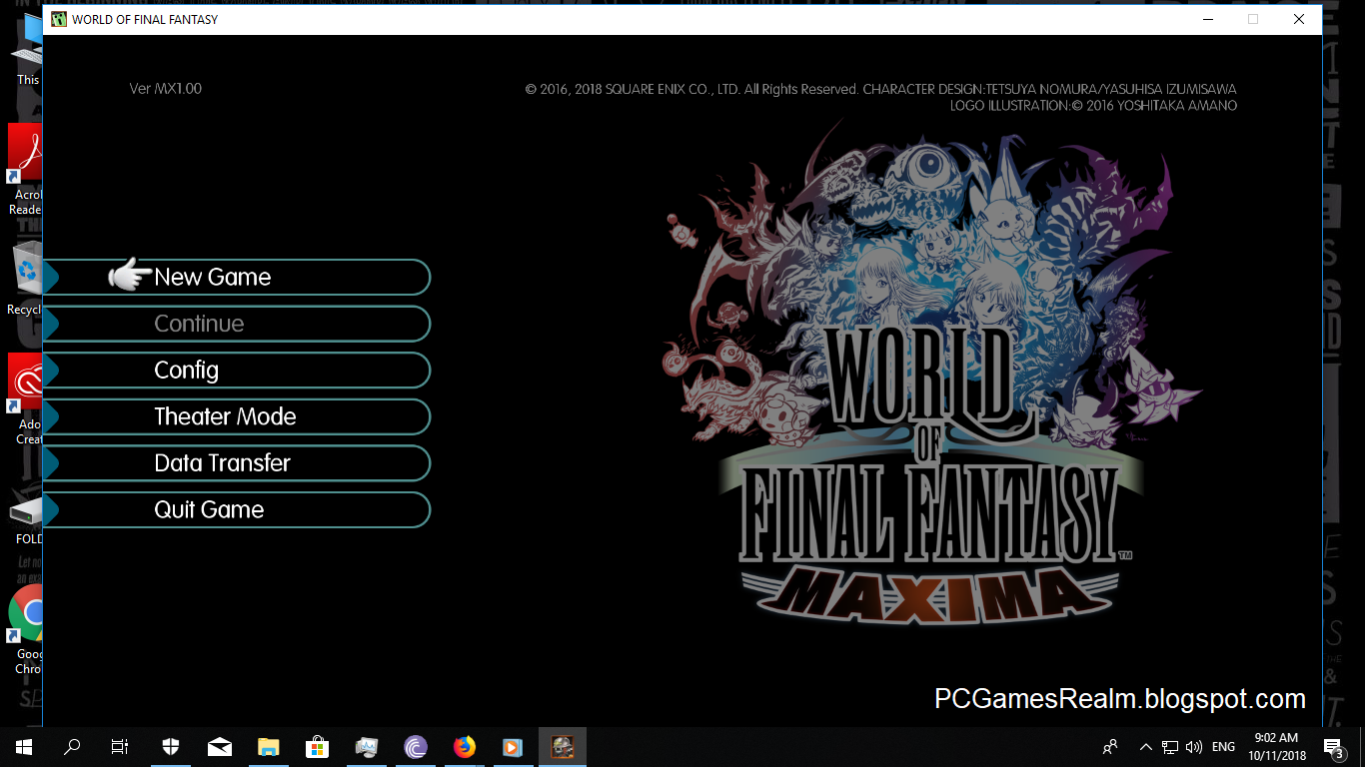Select the Adobe Creative Cloud desktop shortcut

24,399
